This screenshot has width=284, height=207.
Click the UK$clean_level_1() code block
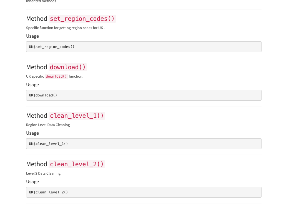pyautogui.click(x=48, y=144)
